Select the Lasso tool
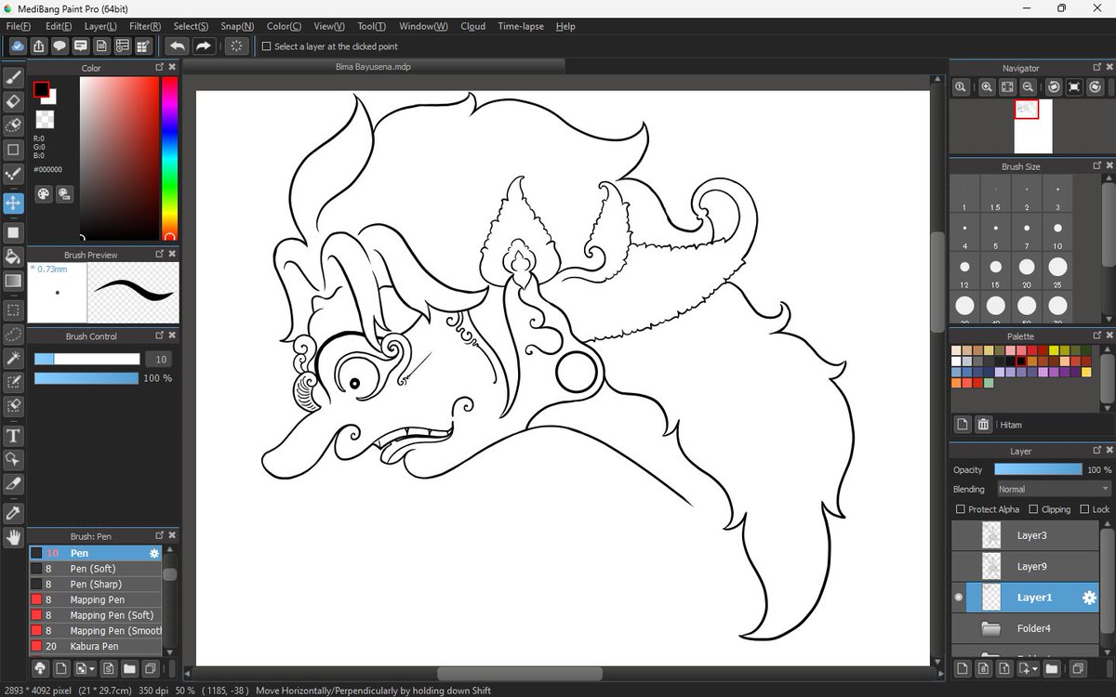Viewport: 1116px width, 697px height. (13, 334)
